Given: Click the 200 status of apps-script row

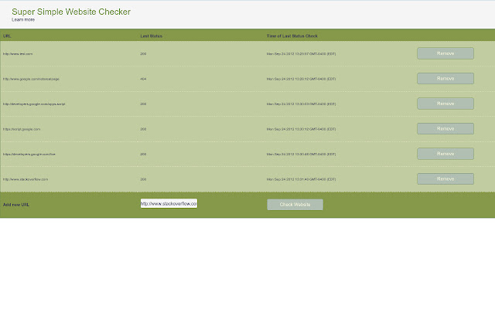Looking at the screenshot, I should click(x=143, y=104).
